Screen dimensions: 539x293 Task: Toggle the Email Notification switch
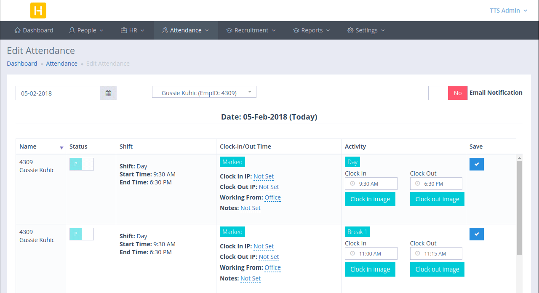(448, 93)
